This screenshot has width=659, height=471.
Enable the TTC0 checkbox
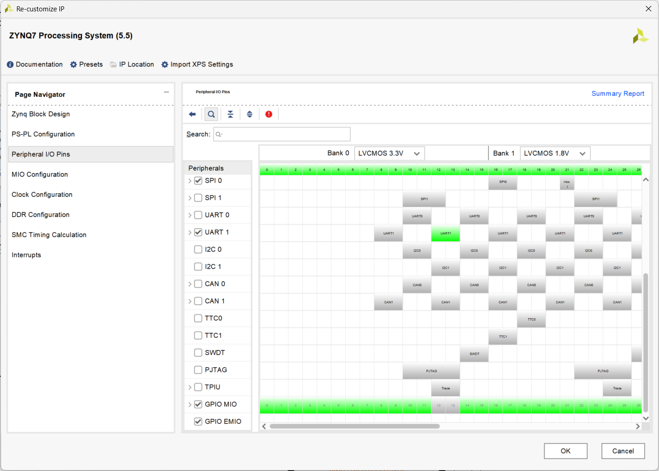coord(198,318)
